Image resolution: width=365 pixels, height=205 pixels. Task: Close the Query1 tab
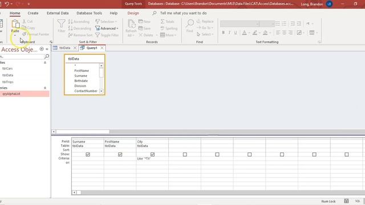click(x=102, y=48)
